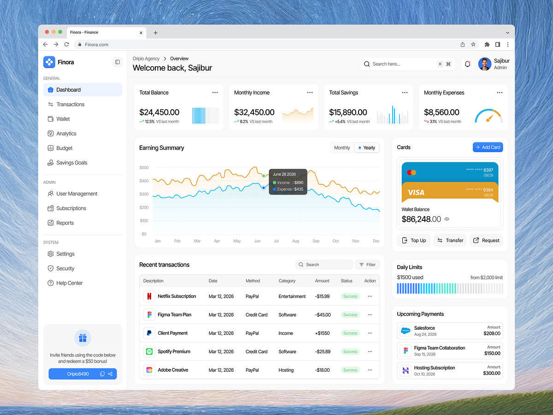Open Total Balance card options menu
553x415 pixels.
[215, 93]
